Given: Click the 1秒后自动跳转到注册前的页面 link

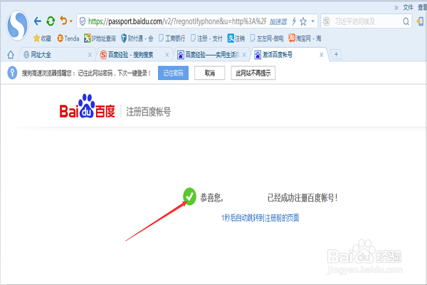Looking at the screenshot, I should point(260,218).
